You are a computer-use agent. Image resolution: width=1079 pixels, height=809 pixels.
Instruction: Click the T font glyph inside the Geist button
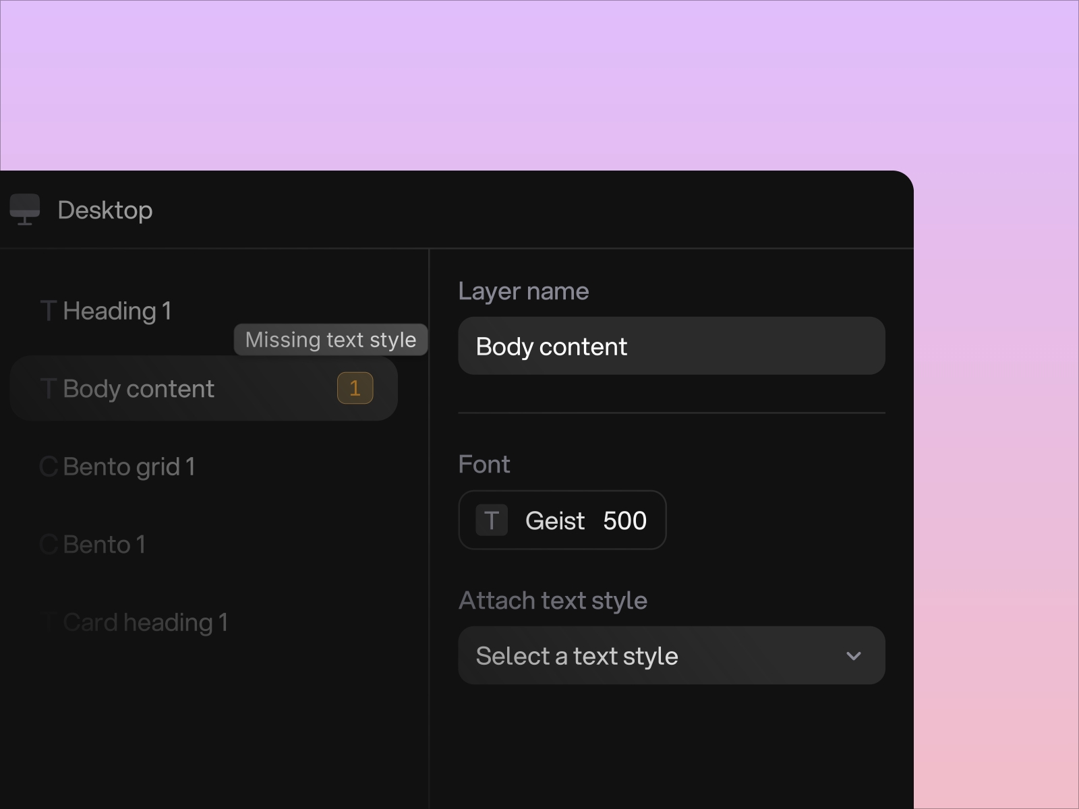tap(491, 520)
